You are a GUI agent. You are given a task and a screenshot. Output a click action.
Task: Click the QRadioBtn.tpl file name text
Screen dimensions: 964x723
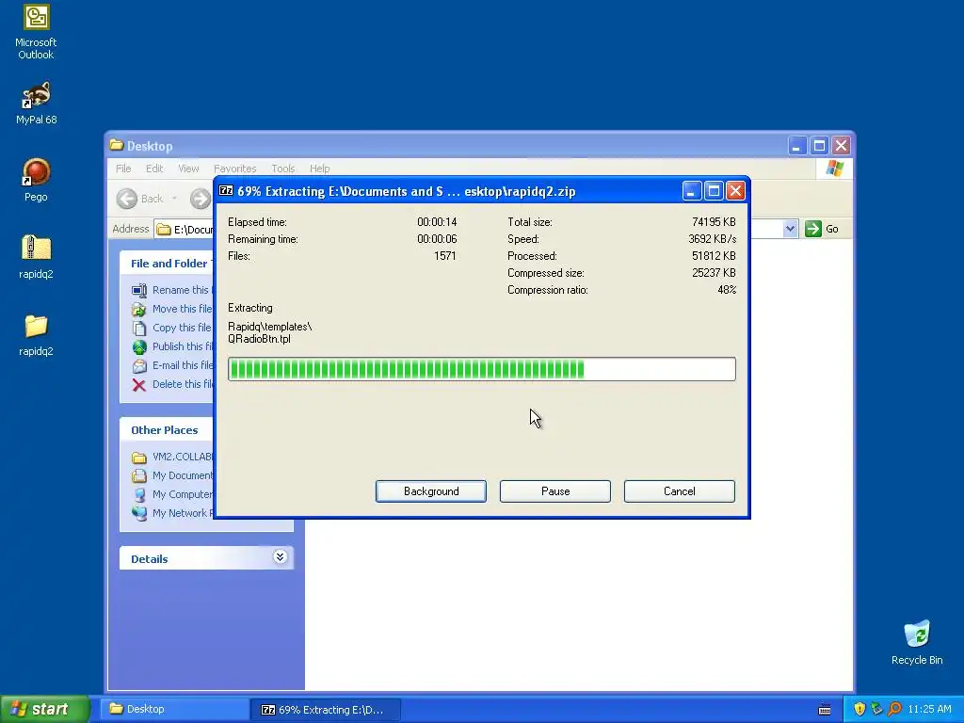point(259,339)
